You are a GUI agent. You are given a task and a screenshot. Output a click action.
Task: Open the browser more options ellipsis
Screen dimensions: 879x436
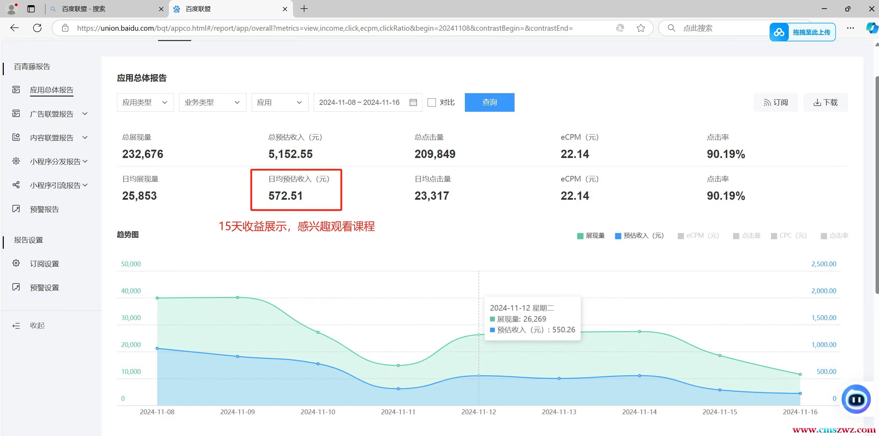850,28
